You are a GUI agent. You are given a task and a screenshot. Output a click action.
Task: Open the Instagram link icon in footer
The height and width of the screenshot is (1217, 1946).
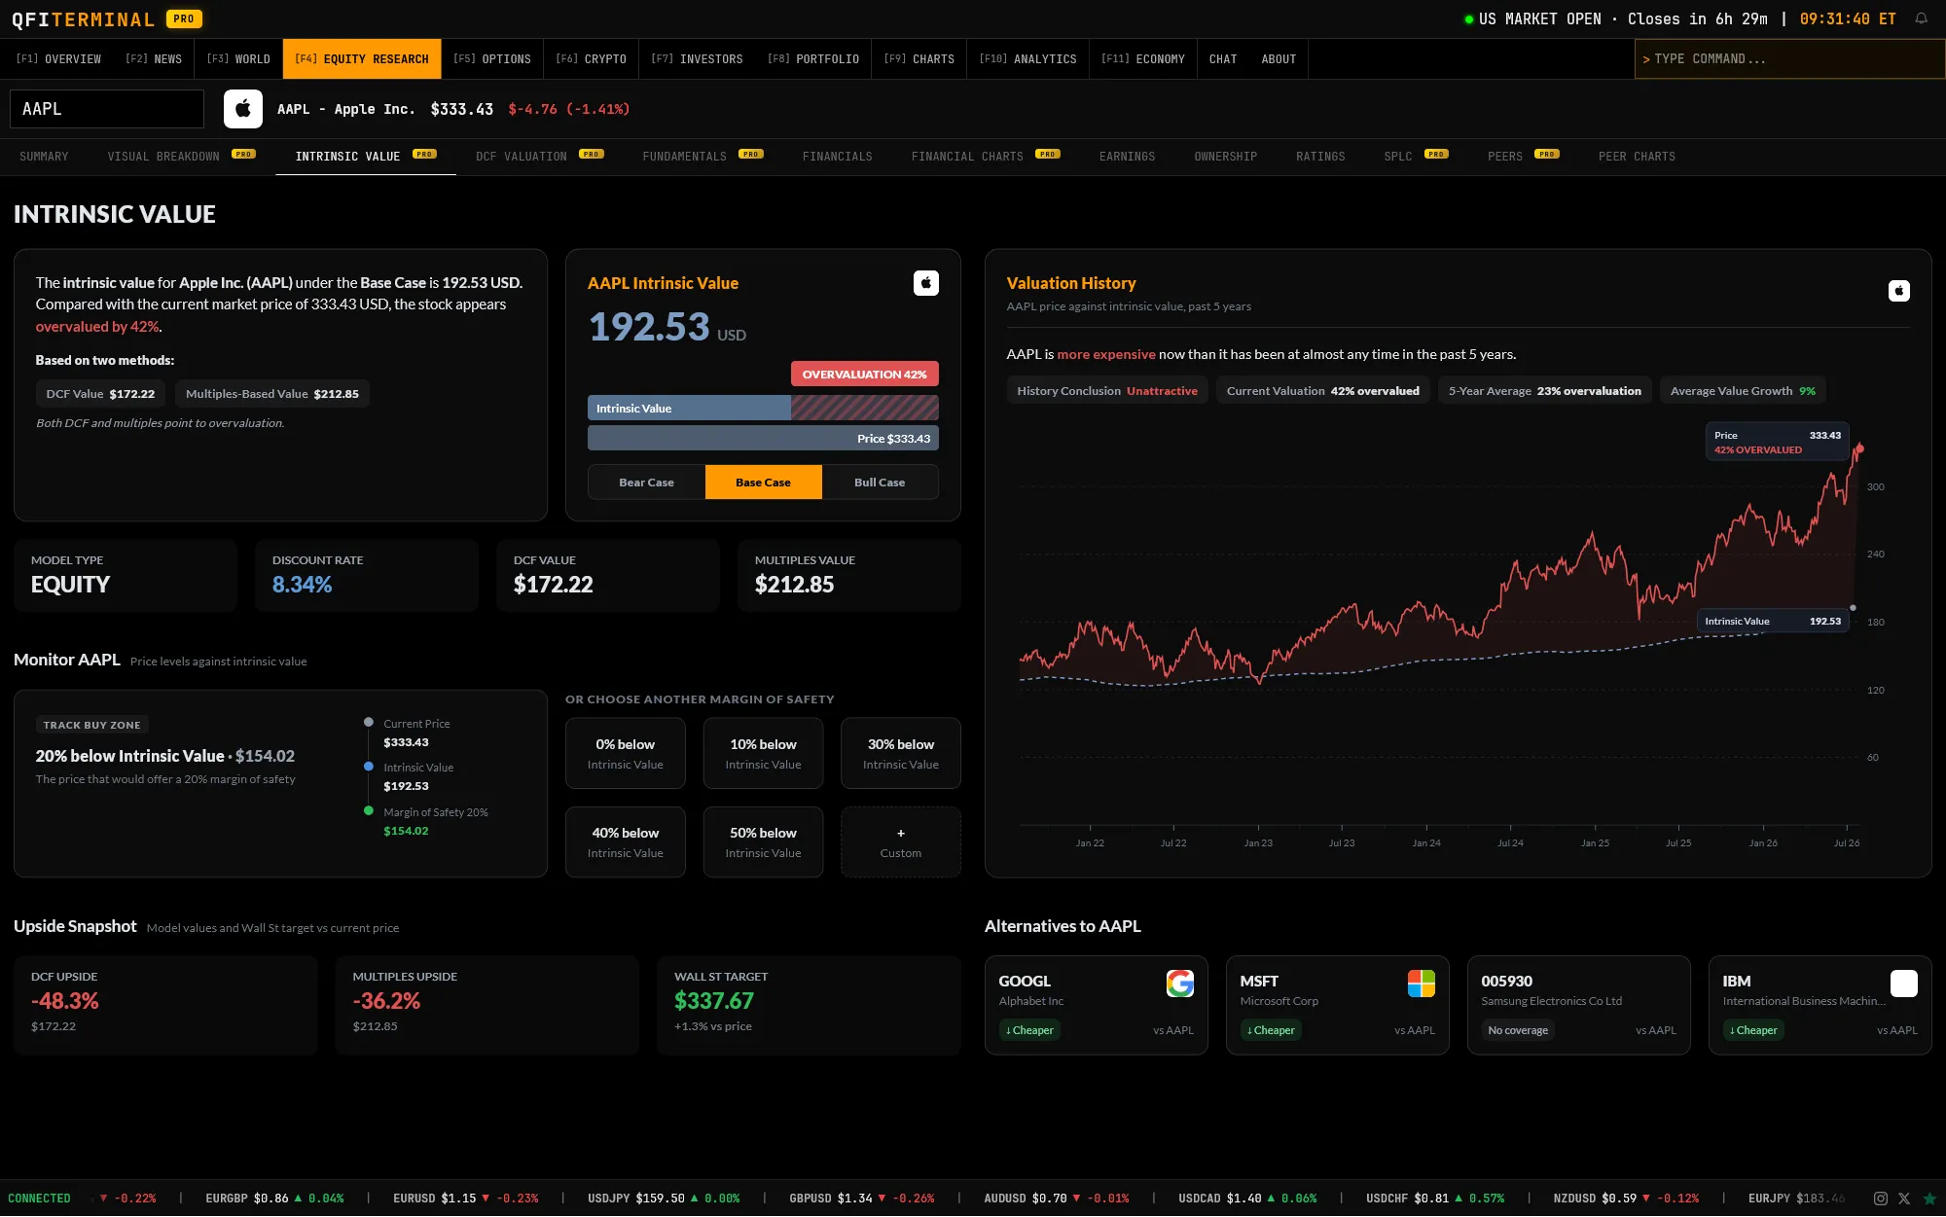click(x=1881, y=1199)
